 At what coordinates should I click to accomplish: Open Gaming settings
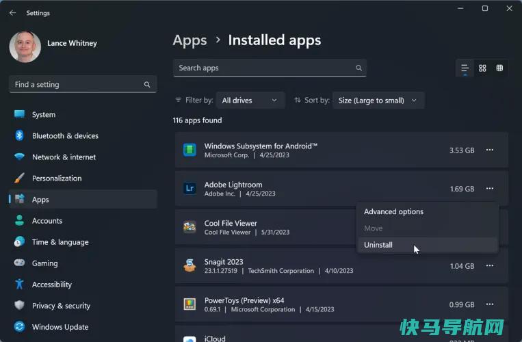83,263
